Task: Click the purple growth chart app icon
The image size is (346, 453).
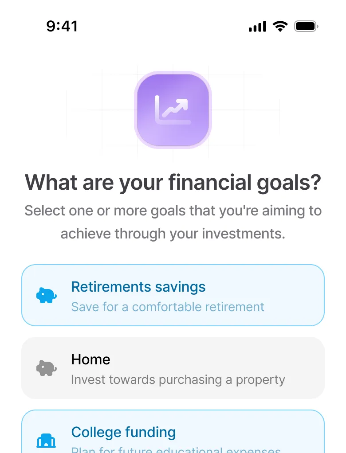Action: 173,110
